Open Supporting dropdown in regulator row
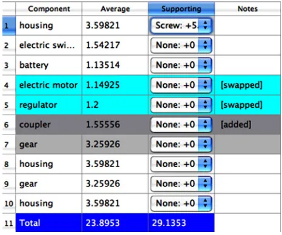 181,105
